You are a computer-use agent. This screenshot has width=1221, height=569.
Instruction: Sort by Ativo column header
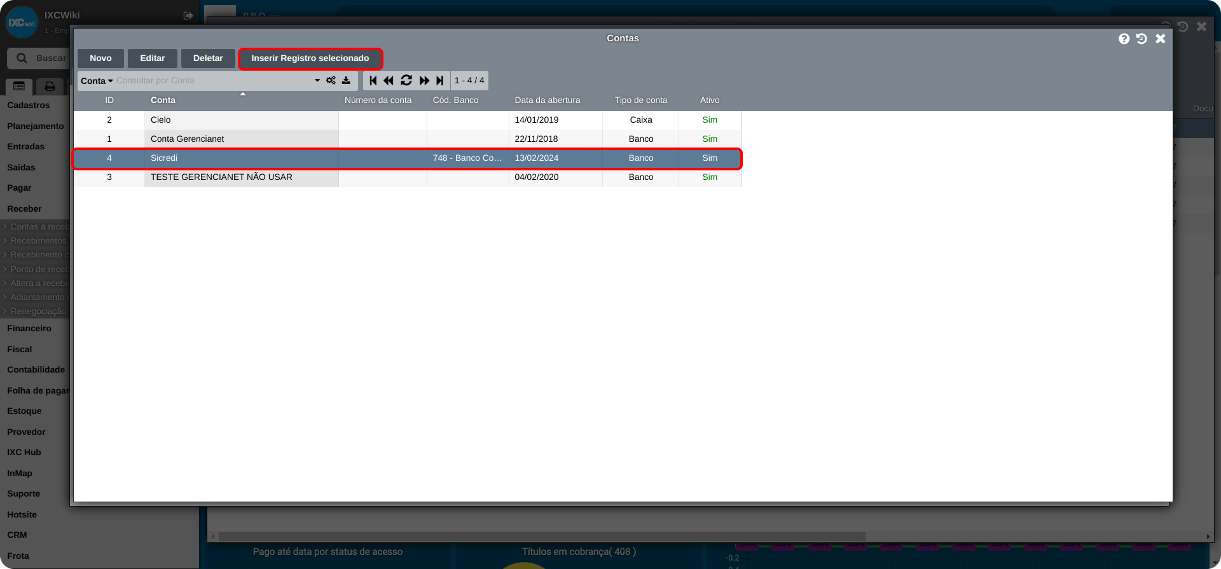click(x=710, y=100)
